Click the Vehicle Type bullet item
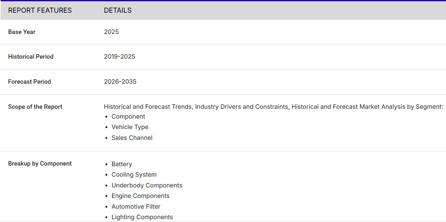The image size is (446, 222). pyautogui.click(x=130, y=127)
